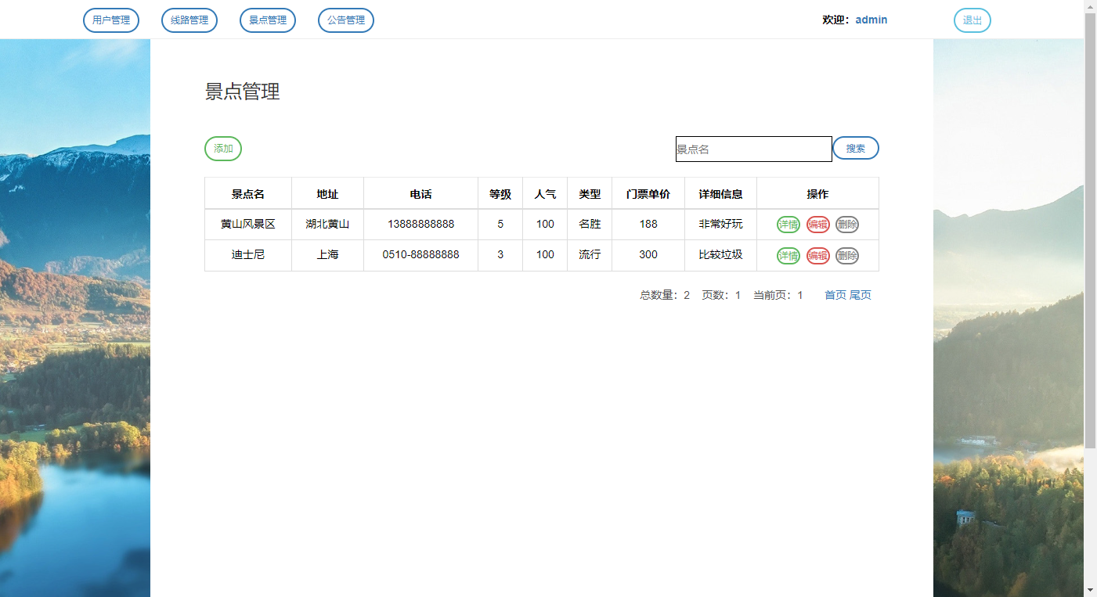This screenshot has height=597, width=1097.
Task: Click the level 3 cell for 迪士尼
Action: click(x=500, y=255)
